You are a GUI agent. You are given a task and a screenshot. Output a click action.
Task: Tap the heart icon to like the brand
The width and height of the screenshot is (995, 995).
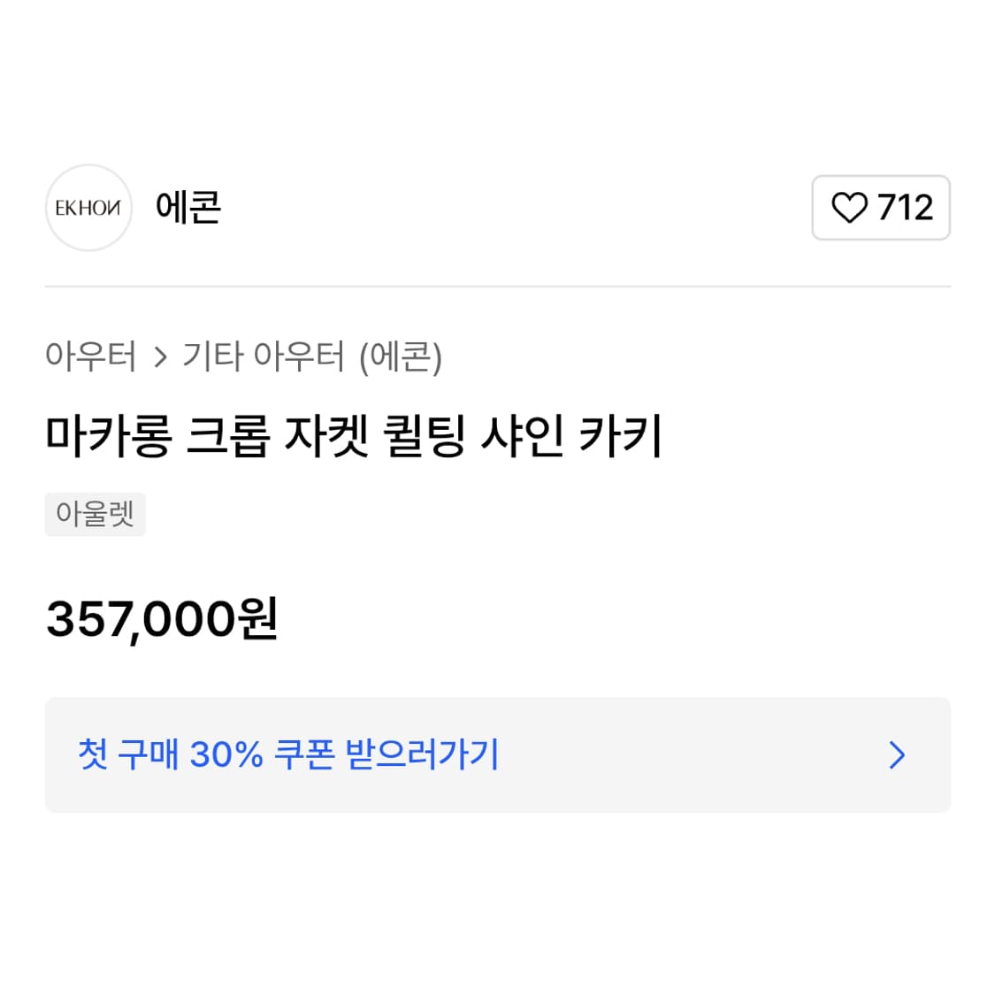[852, 208]
